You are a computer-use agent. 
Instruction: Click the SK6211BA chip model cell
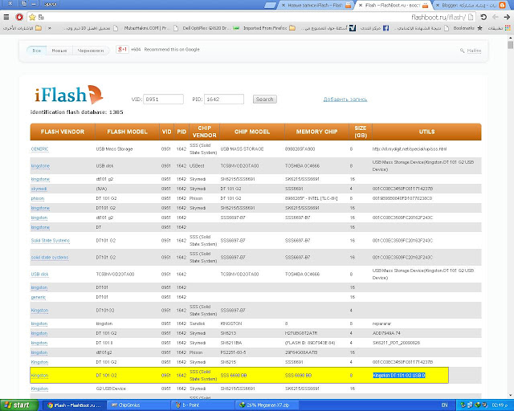pyautogui.click(x=231, y=343)
